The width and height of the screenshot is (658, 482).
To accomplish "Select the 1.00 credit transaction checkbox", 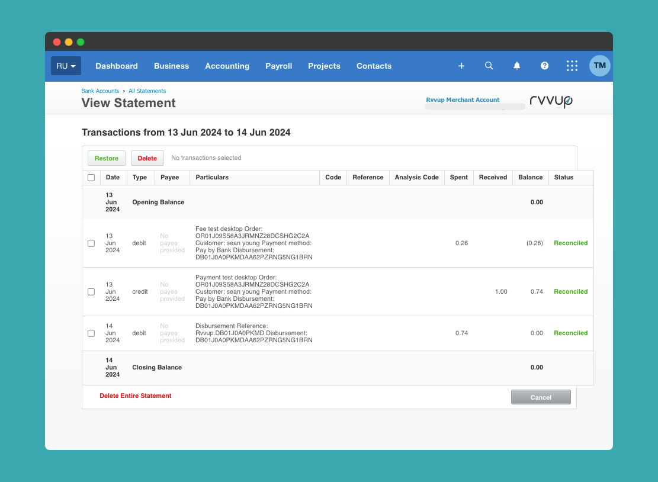I will pyautogui.click(x=91, y=292).
